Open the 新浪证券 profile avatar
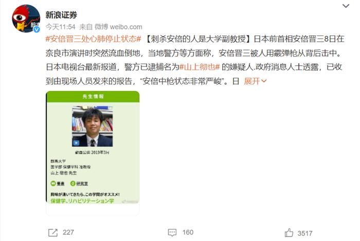360x241 pixels. click(26, 18)
